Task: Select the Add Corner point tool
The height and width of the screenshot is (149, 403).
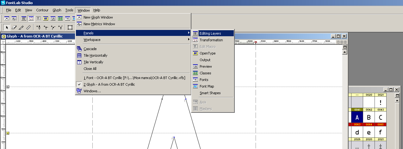Action: (x=46, y=27)
